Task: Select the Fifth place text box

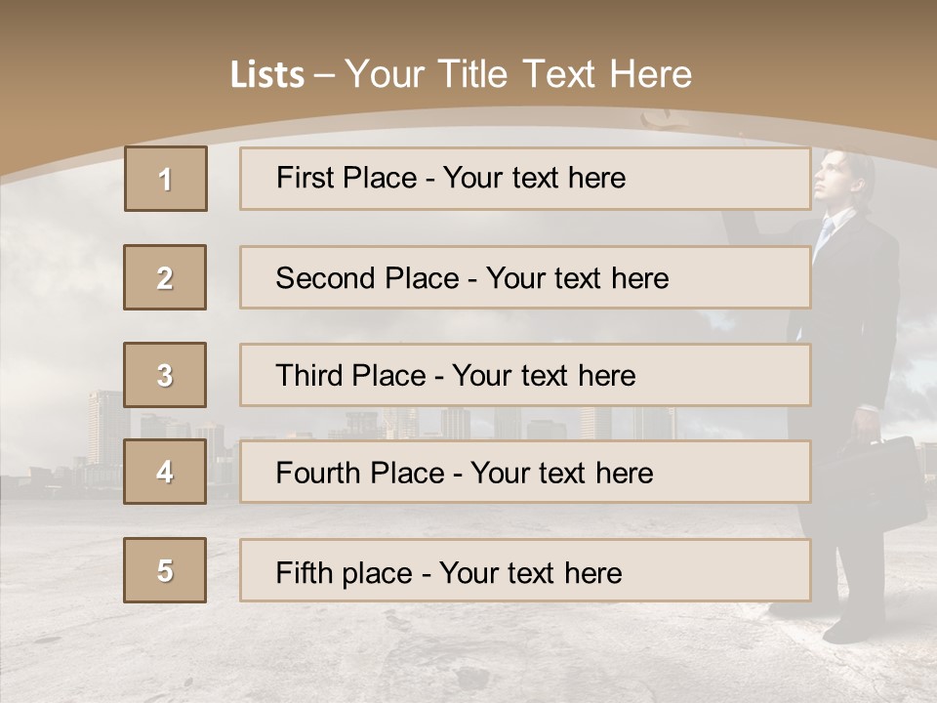Action: (x=525, y=570)
